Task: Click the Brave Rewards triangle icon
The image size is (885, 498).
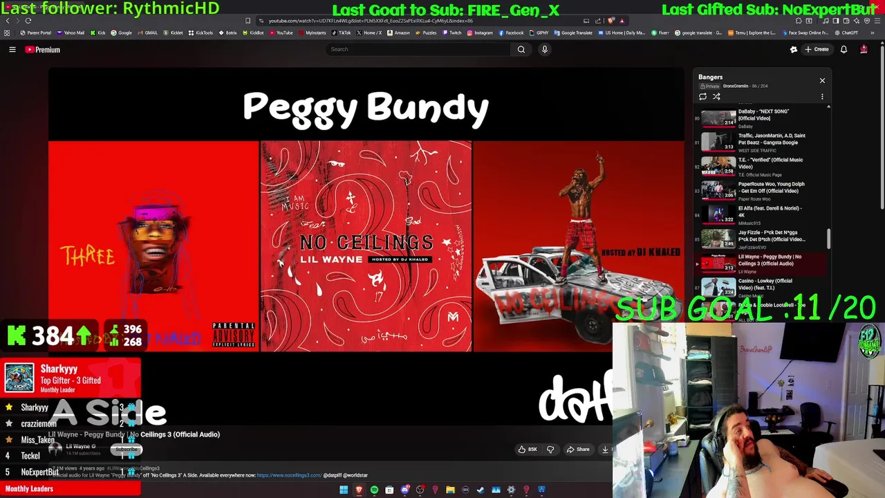Action: tap(622, 21)
